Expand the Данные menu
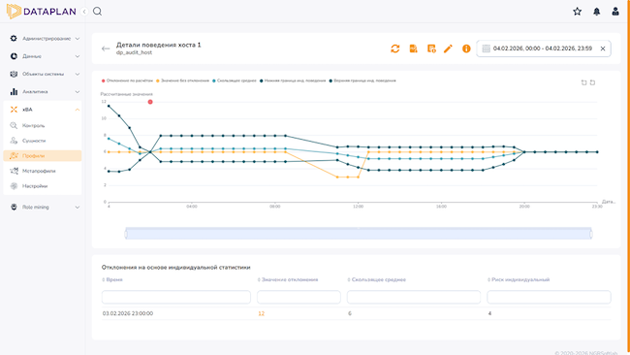This screenshot has width=630, height=355. tap(45, 56)
